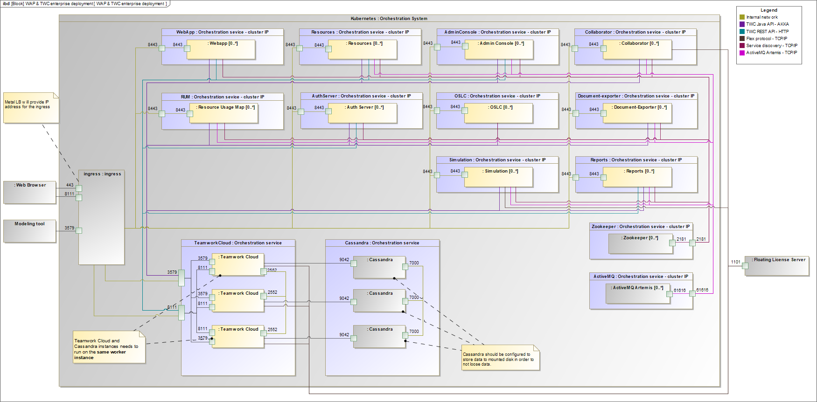This screenshot has width=817, height=402.
Task: Click the Internal network olive legend swatch
Action: click(x=742, y=17)
